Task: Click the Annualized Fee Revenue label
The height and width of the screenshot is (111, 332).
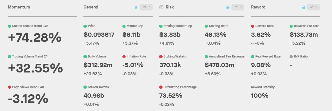Action: click(227, 57)
